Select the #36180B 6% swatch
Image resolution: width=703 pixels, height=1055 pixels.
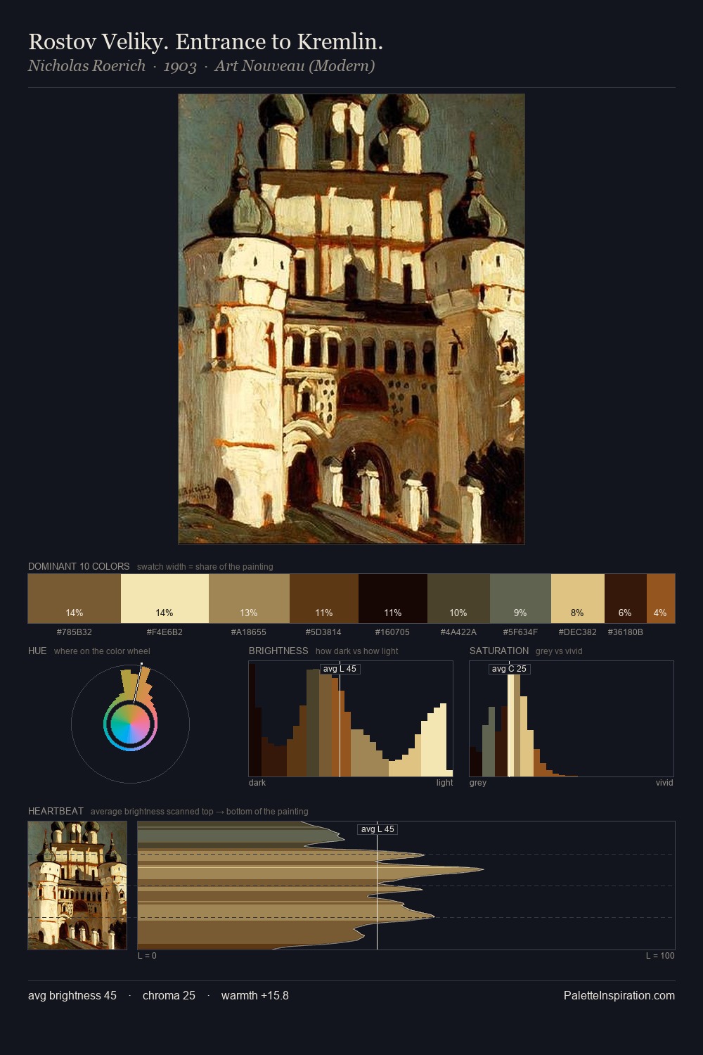[x=626, y=599]
